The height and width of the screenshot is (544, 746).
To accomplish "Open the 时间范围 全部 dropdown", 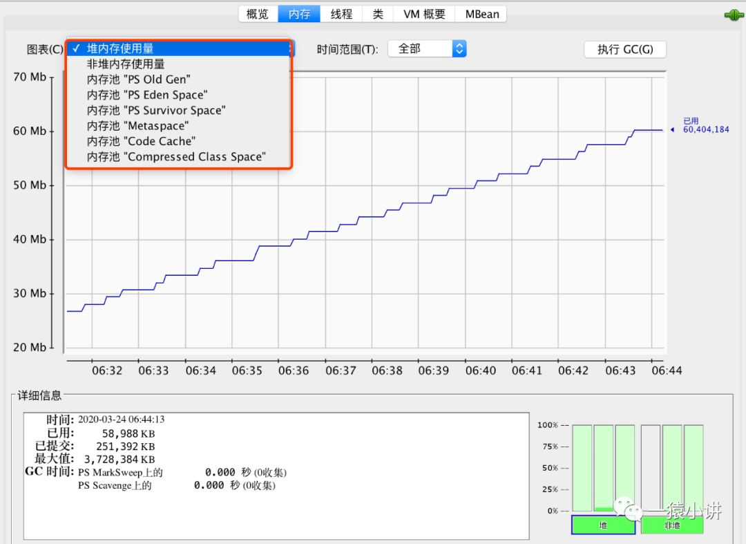I will coord(427,48).
